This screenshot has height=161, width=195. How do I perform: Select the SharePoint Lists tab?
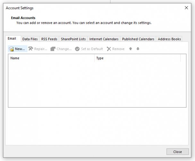pyautogui.click(x=73, y=39)
